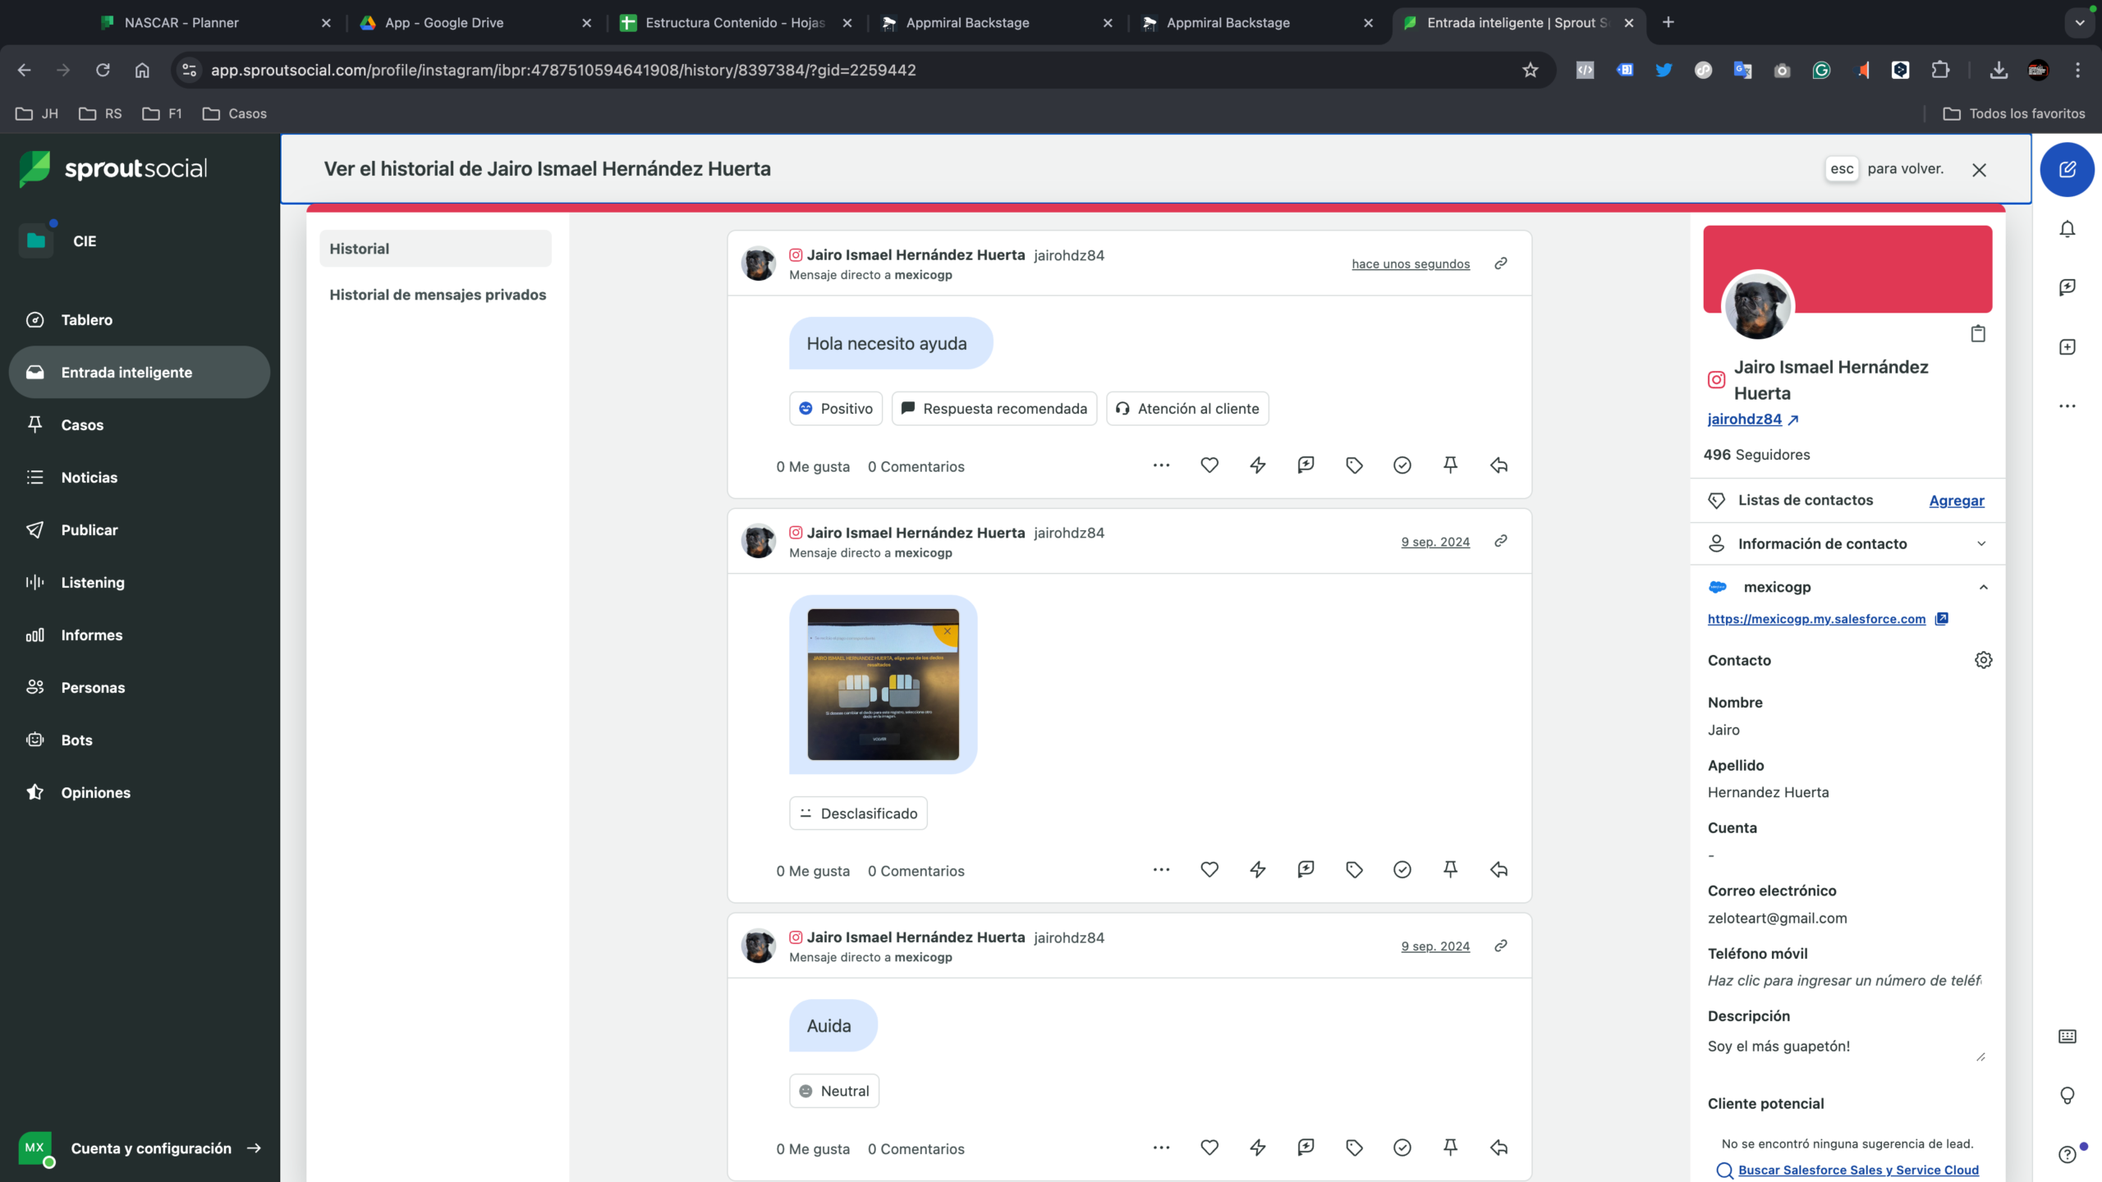Collapse the mexicogp Salesforce section
This screenshot has height=1182, width=2102.
click(1984, 587)
